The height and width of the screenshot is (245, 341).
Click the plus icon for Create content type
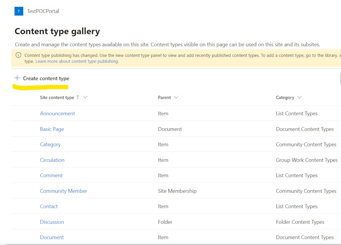click(x=17, y=78)
